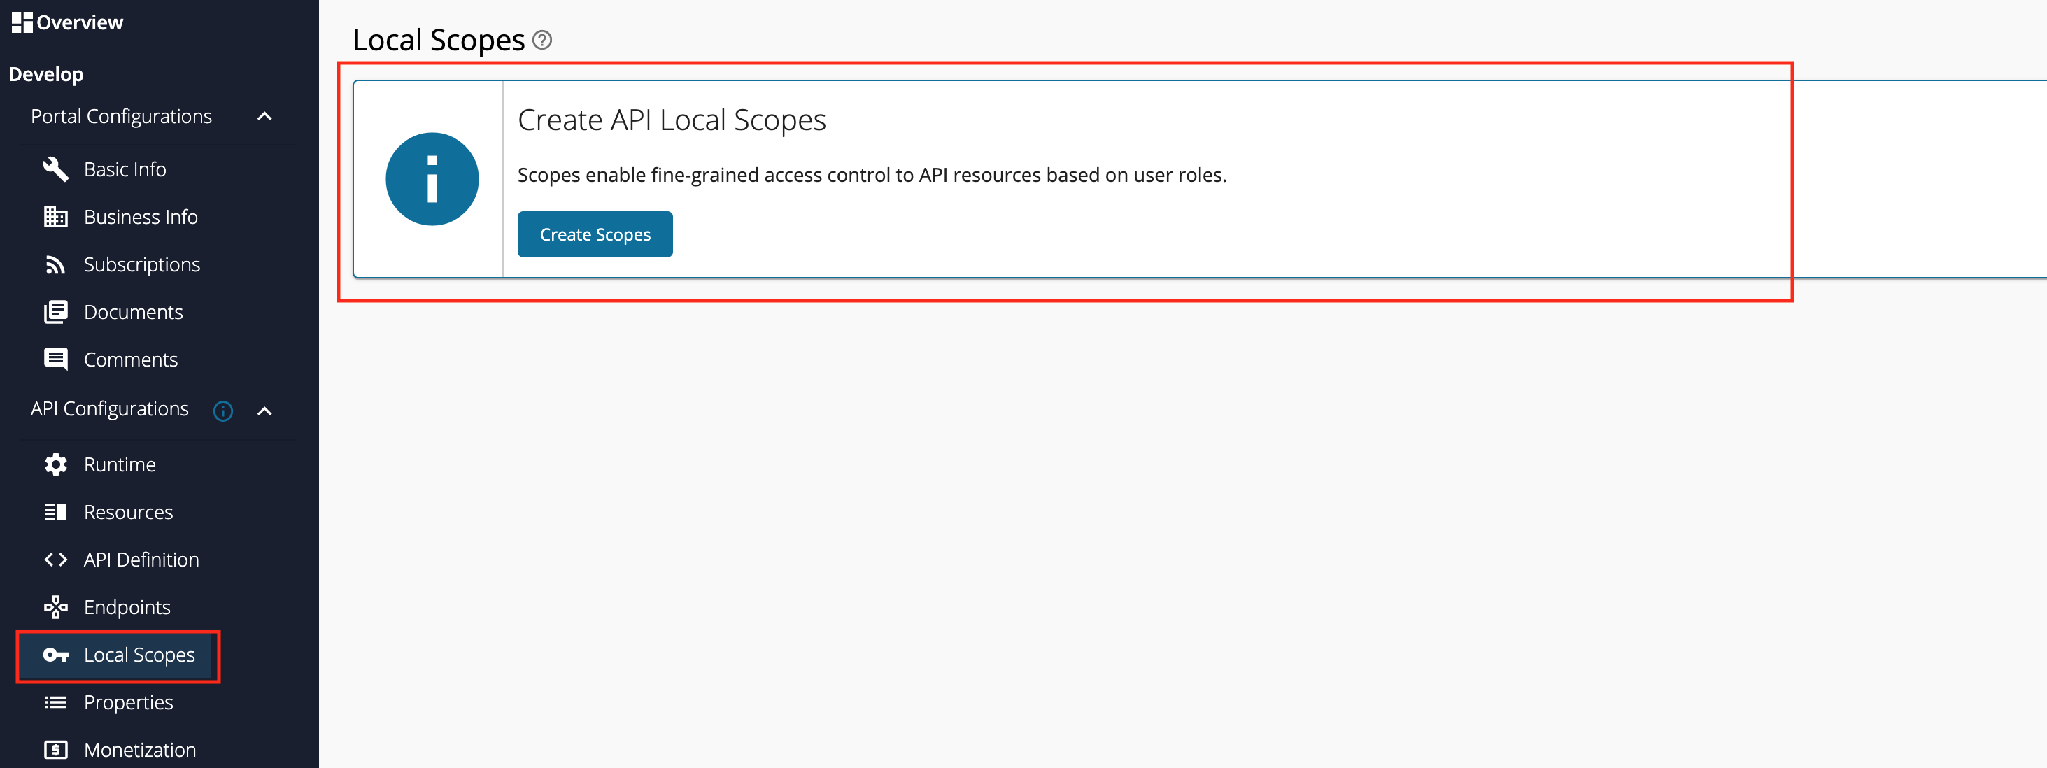This screenshot has height=768, width=2047.
Task: Click the Business Info icon
Action: point(56,216)
